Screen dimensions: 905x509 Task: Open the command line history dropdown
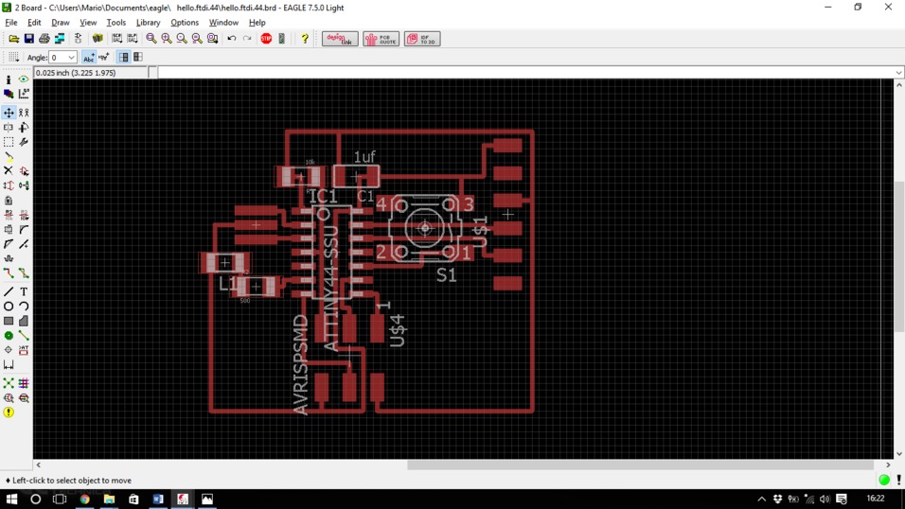tap(898, 73)
